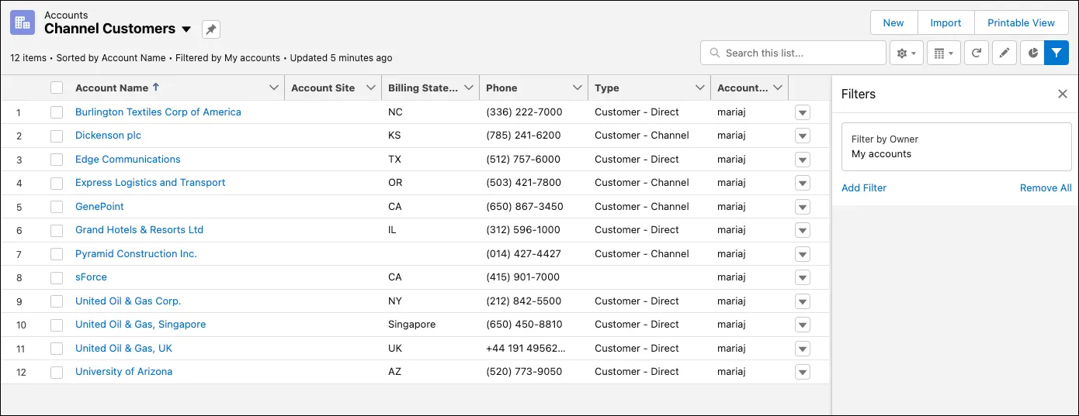
Task: Open University of Arizona account
Action: [123, 372]
